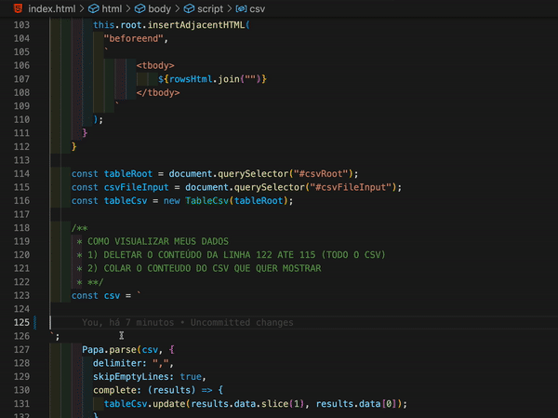558x418 pixels.
Task: Click "delimiter" property on line 128
Action: 117,363
